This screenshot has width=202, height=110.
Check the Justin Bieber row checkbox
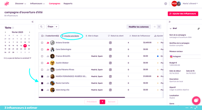(x=42, y=63)
